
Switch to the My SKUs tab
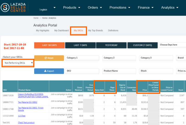pyautogui.click(x=78, y=31)
